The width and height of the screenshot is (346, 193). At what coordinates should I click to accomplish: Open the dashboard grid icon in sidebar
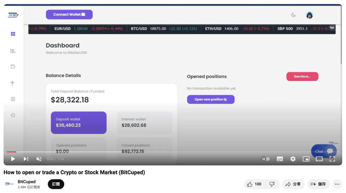pos(13,34)
